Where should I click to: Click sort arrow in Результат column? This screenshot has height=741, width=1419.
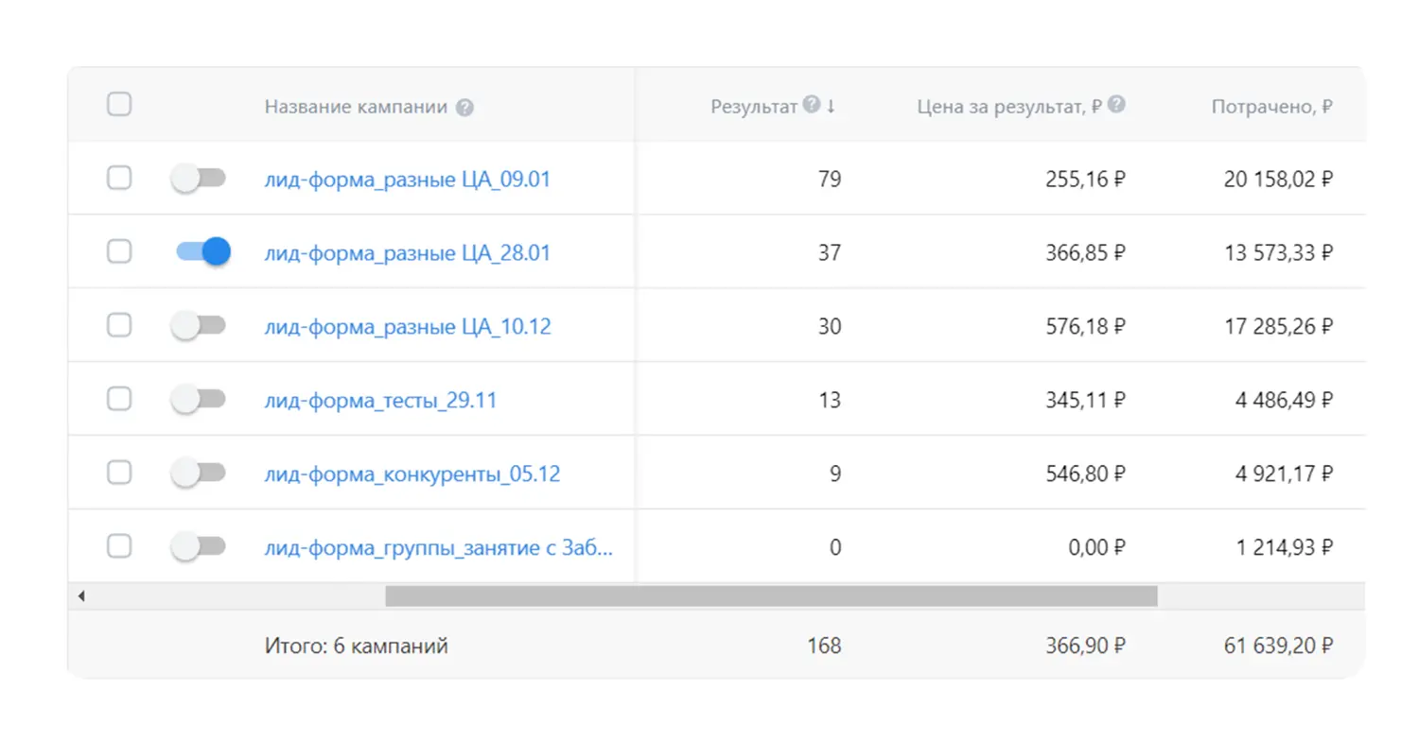(831, 107)
